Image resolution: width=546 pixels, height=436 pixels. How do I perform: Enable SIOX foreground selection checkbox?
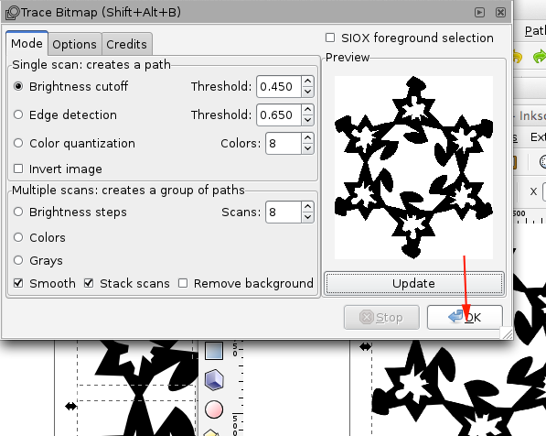pos(330,38)
